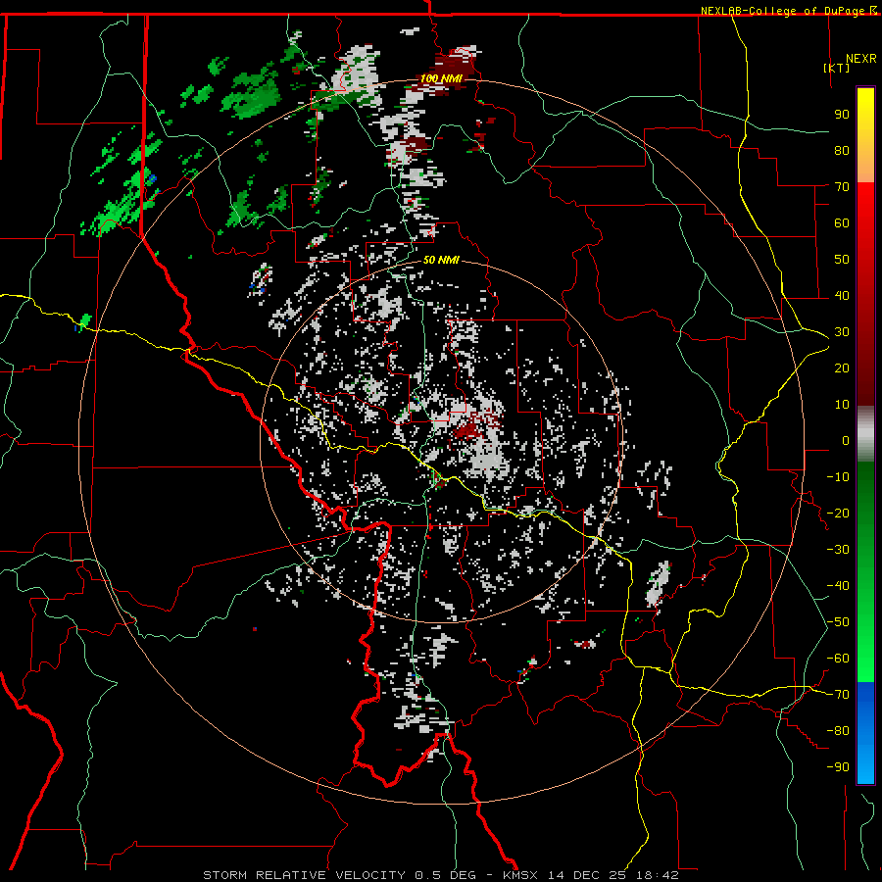Viewport: 882px width, 882px height.
Task: Click the 20 value on the velocity scale
Action: (x=842, y=367)
